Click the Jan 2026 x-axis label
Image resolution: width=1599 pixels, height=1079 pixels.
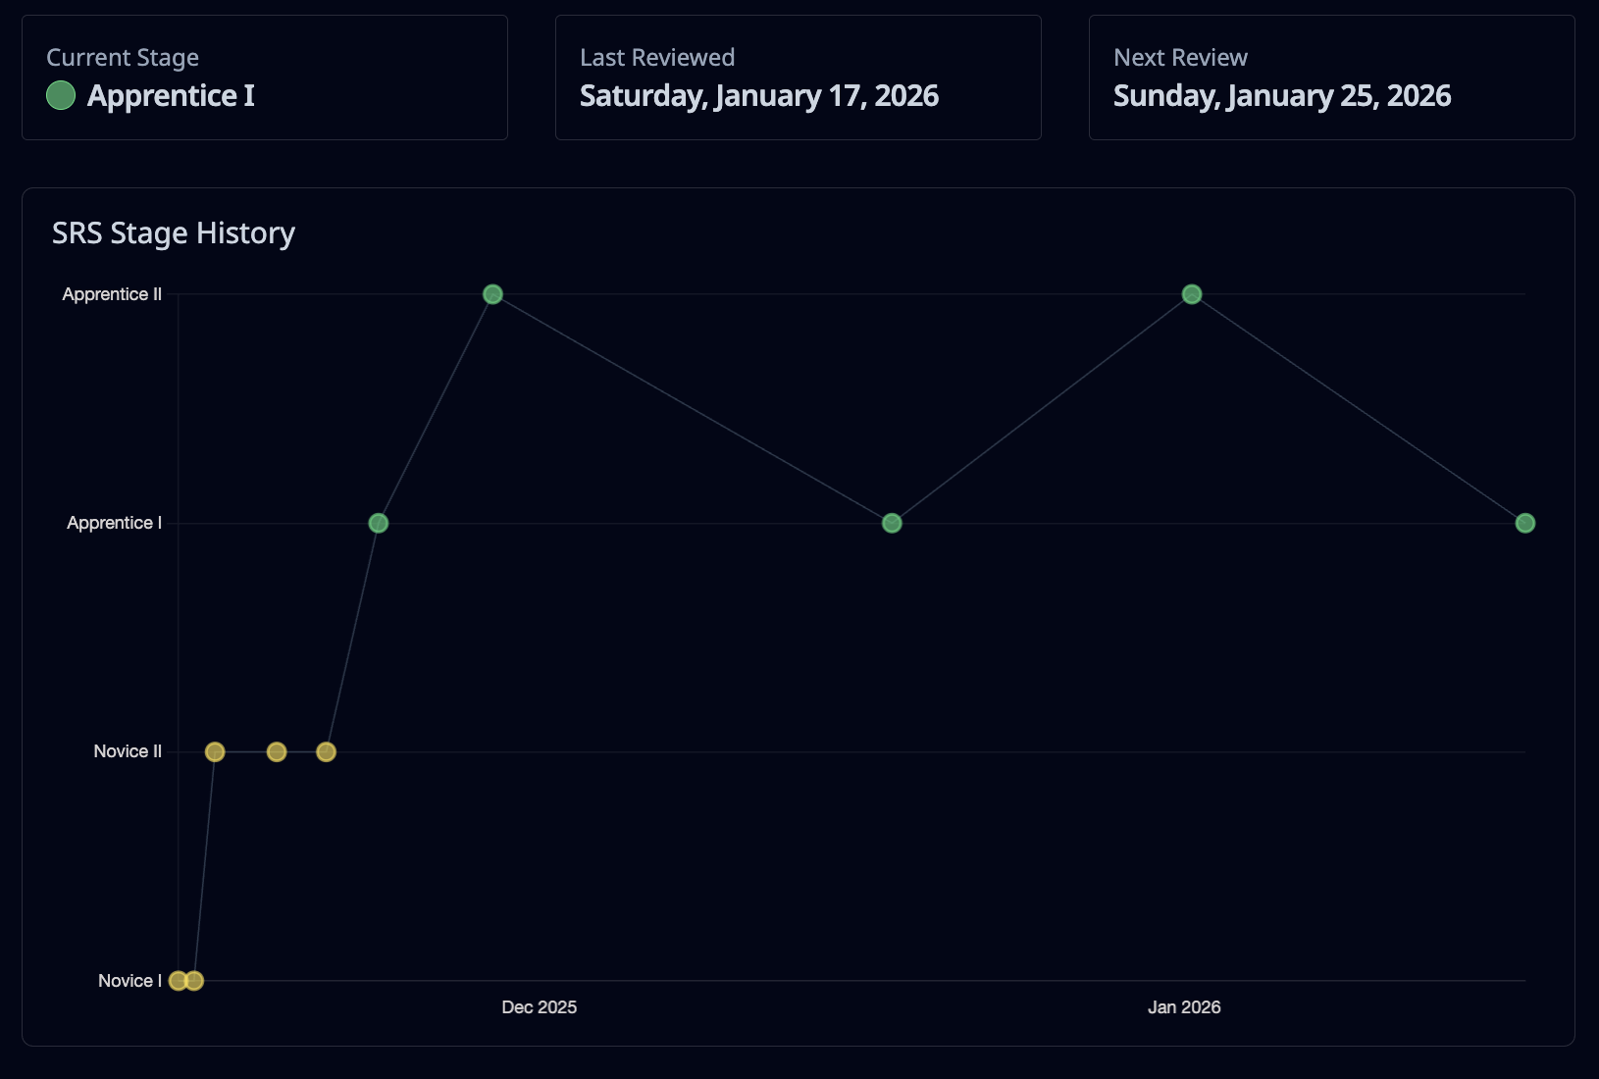point(1184,1007)
